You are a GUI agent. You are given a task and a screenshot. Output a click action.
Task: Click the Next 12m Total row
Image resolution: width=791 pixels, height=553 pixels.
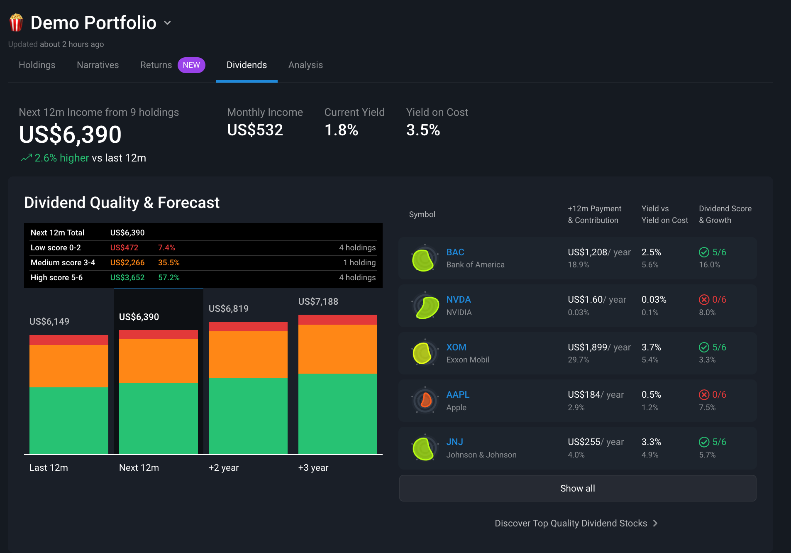pyautogui.click(x=203, y=233)
